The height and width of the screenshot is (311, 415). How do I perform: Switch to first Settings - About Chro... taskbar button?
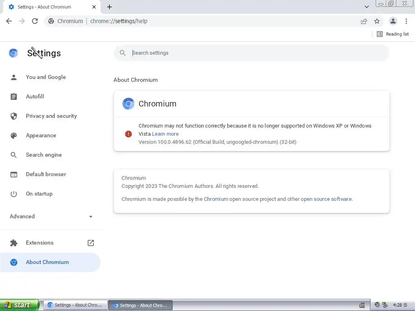(x=75, y=305)
